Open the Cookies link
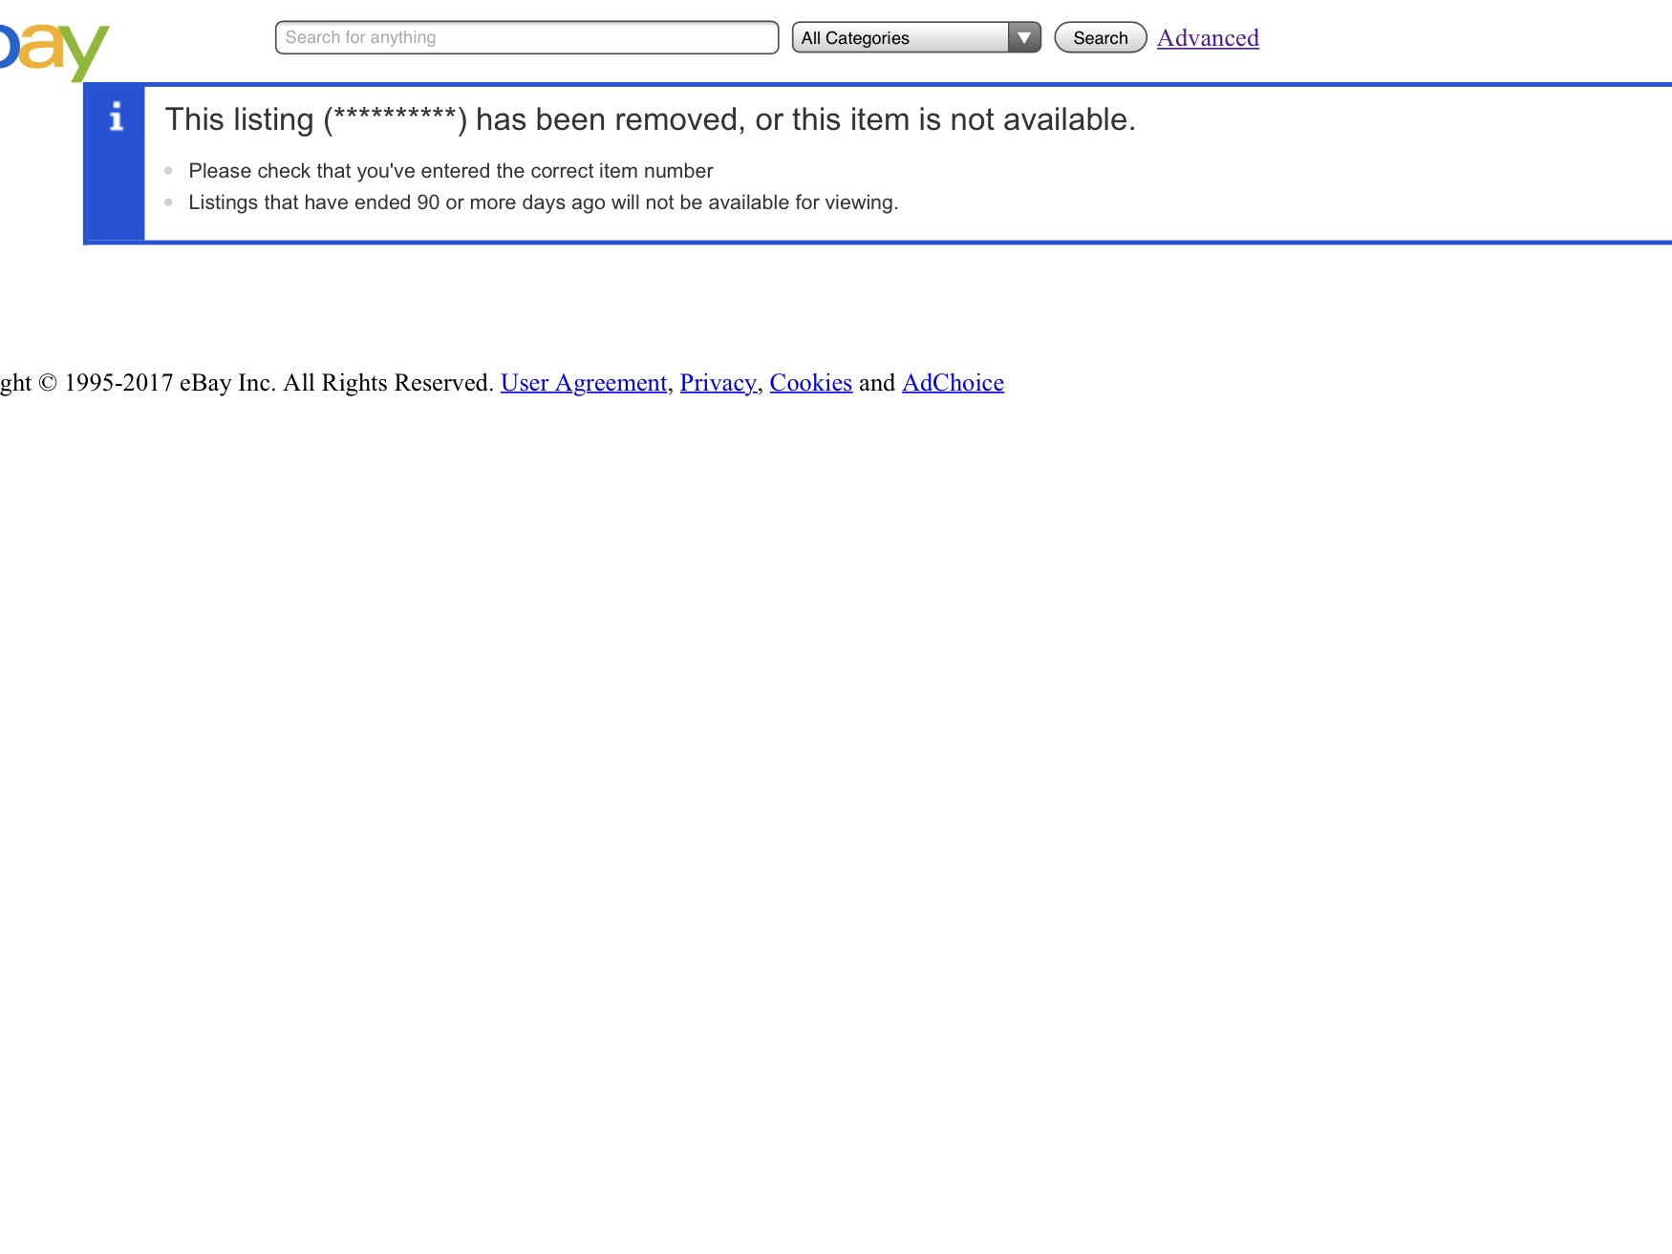Viewport: 1672px width, 1254px height. point(810,382)
